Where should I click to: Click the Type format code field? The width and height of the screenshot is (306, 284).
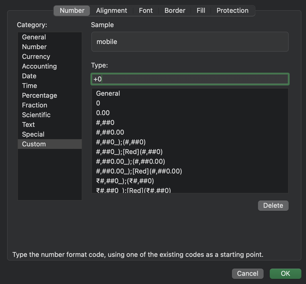(190, 79)
